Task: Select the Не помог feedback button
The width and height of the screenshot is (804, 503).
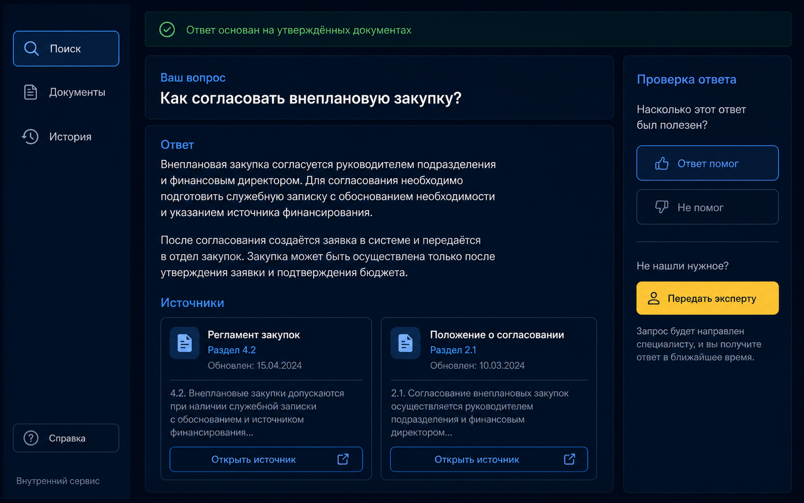Action: [707, 207]
